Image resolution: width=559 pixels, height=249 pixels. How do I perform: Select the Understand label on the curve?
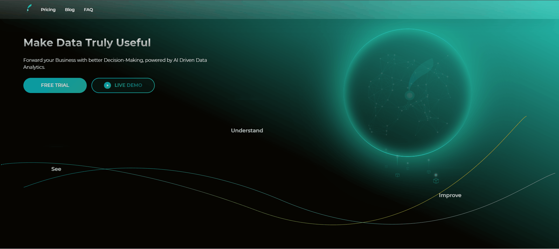[x=247, y=131]
